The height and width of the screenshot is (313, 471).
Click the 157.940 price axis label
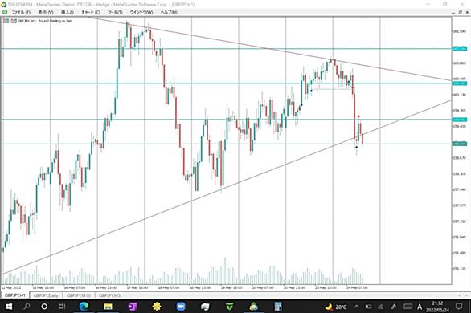click(x=460, y=189)
